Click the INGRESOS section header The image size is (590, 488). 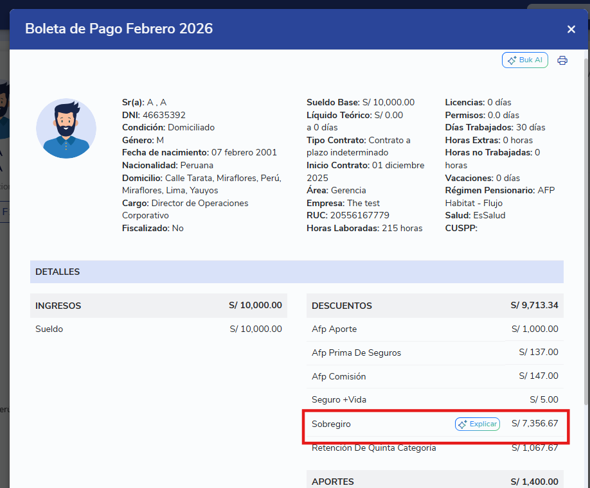click(x=58, y=306)
